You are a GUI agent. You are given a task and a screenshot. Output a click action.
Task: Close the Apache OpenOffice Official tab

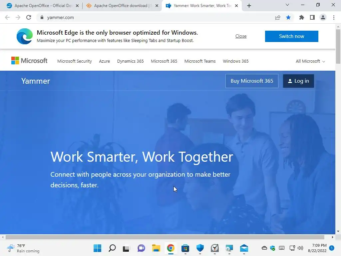tap(77, 6)
